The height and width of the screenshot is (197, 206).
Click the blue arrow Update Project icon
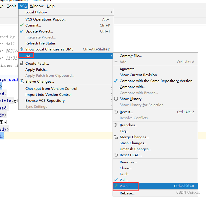click(22, 31)
